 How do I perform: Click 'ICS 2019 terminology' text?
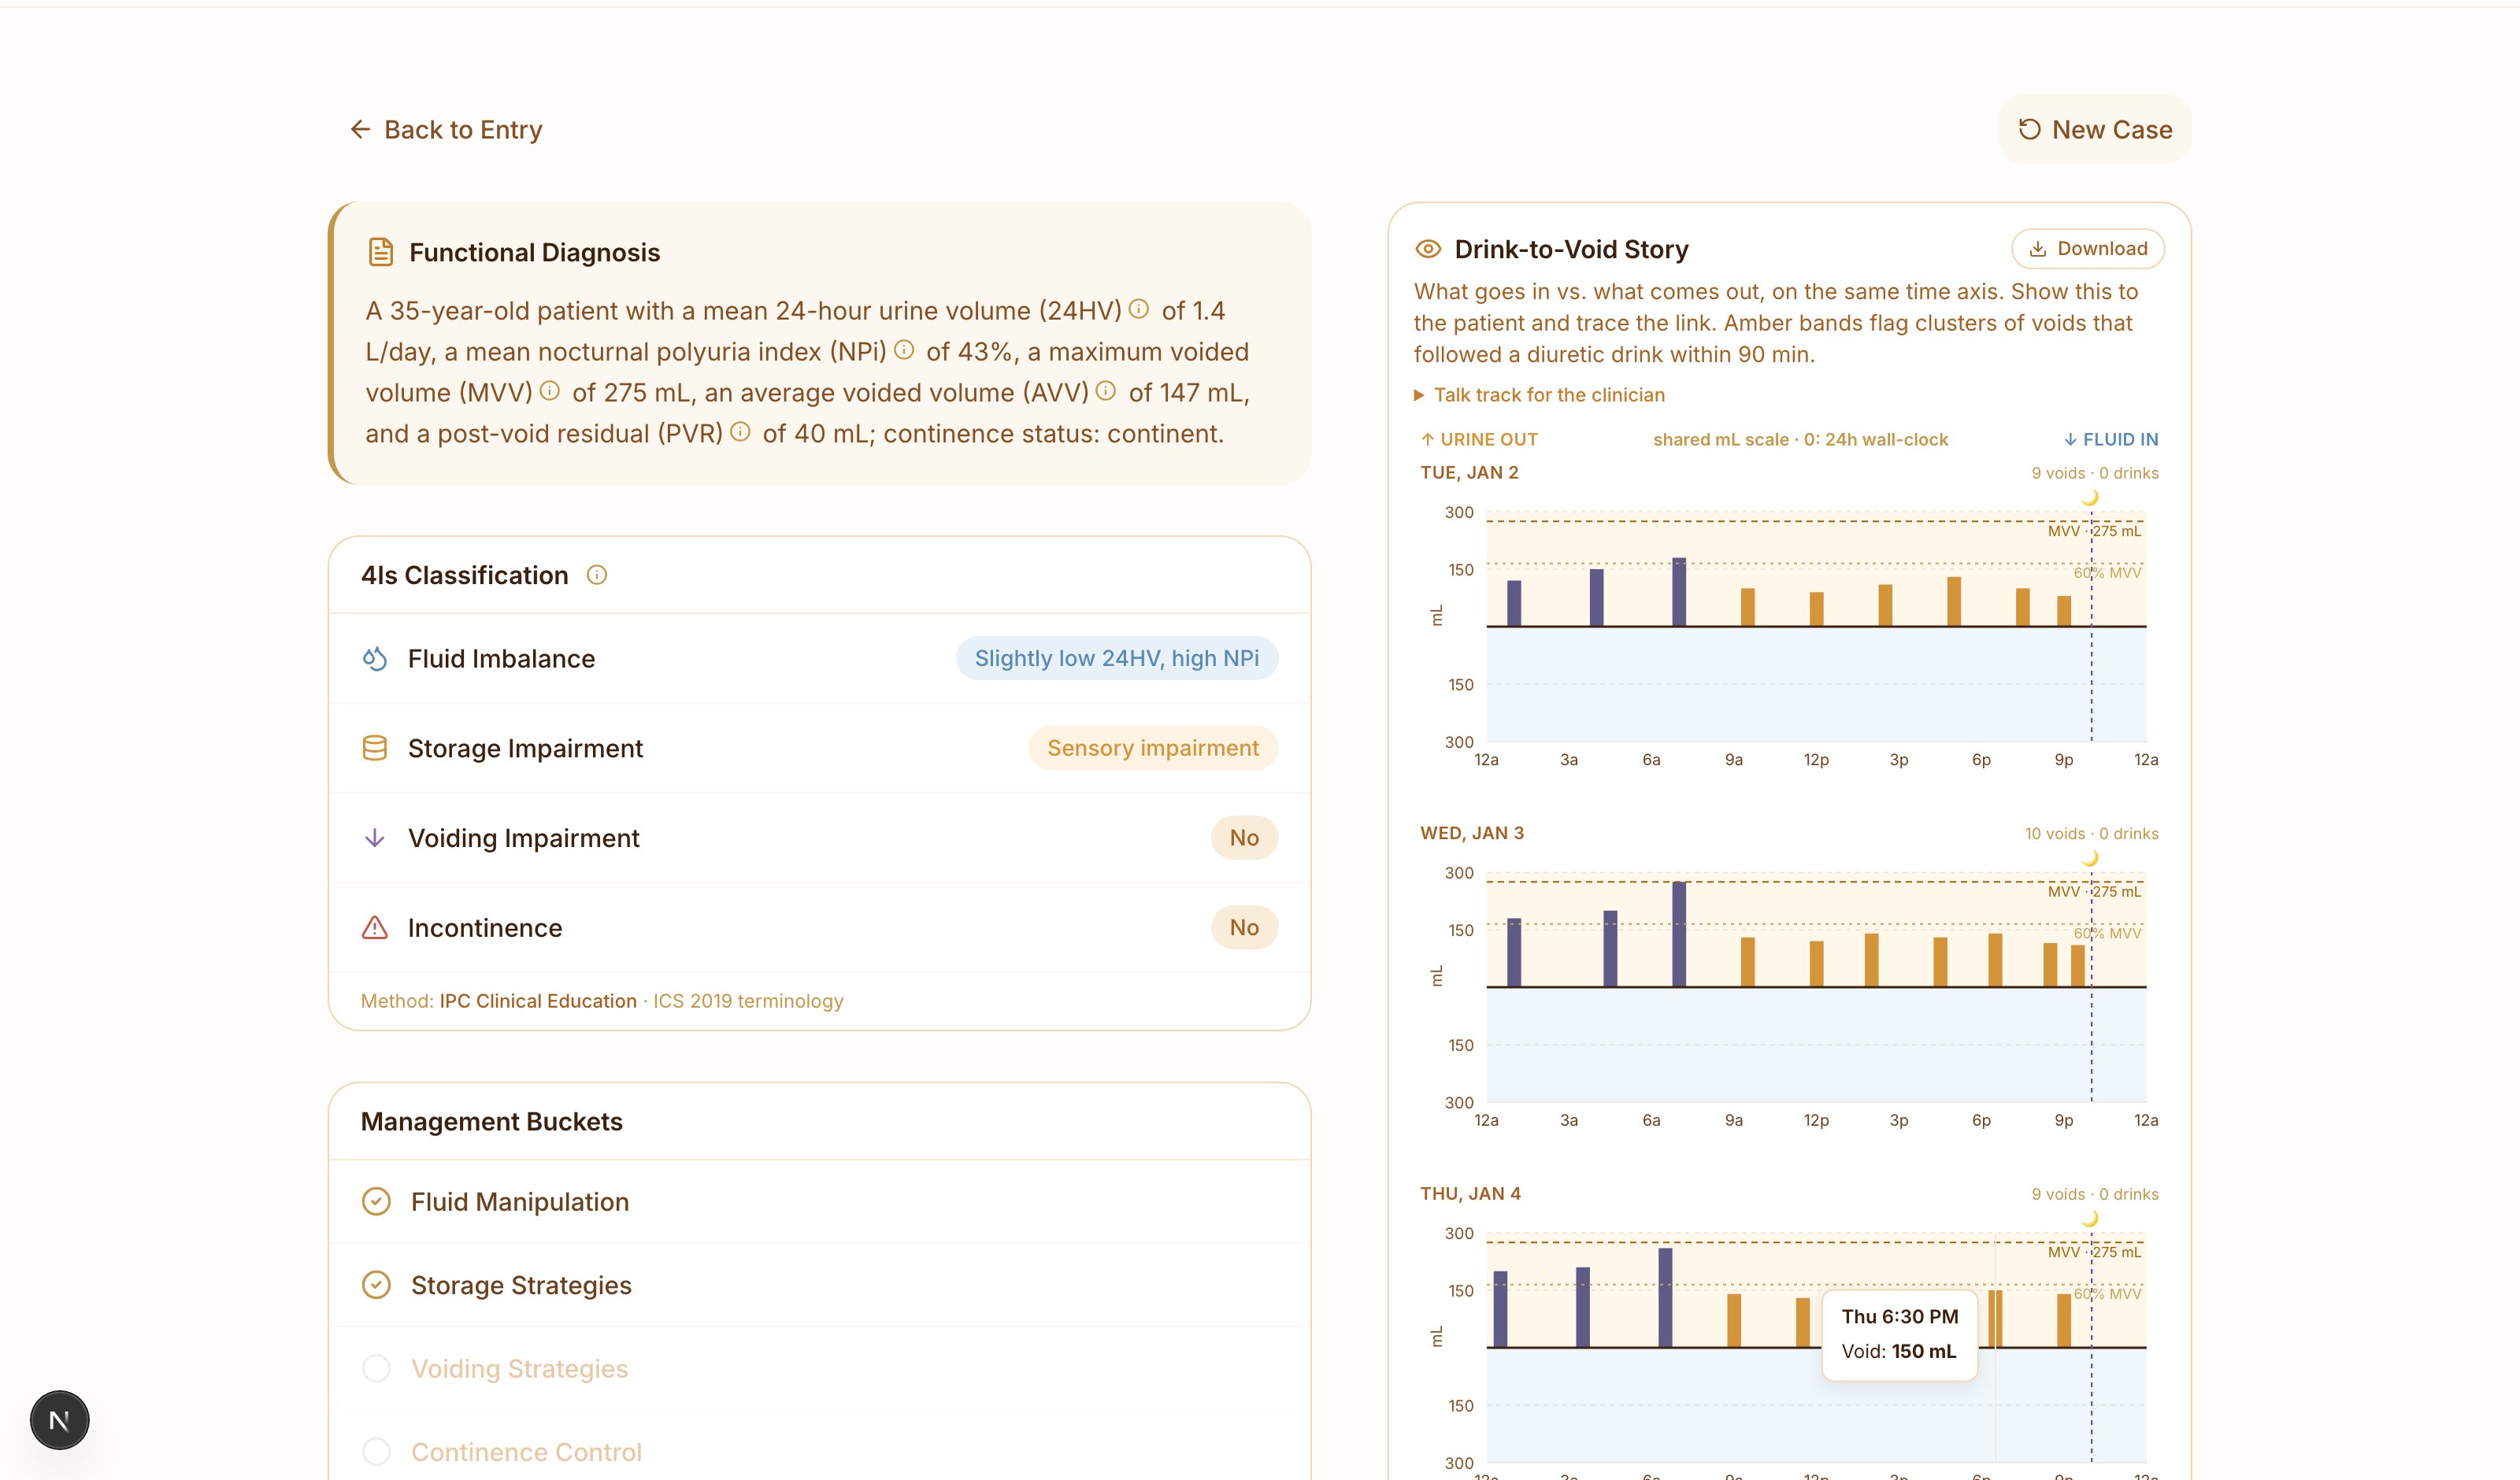[749, 1001]
